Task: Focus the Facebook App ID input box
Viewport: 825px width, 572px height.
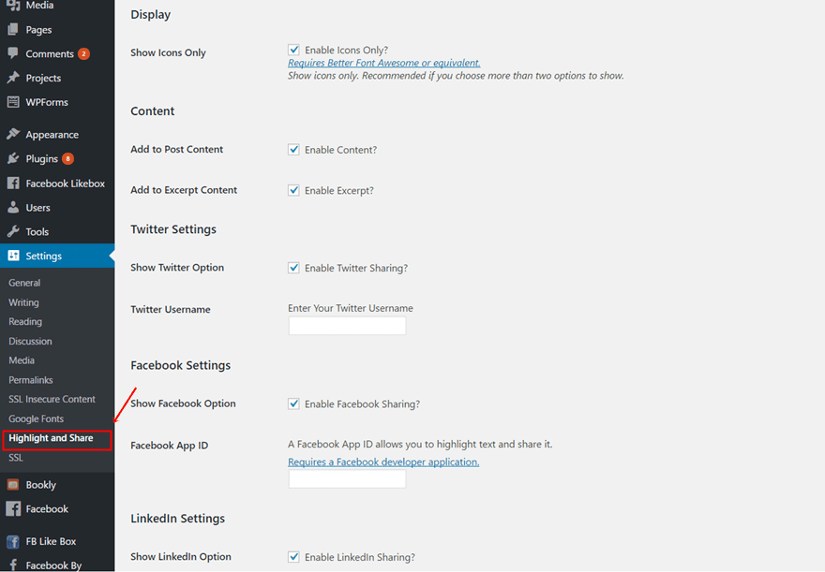Action: [347, 479]
